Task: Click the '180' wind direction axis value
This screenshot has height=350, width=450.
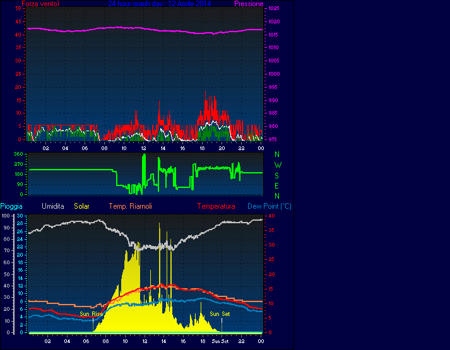Action: pos(18,174)
